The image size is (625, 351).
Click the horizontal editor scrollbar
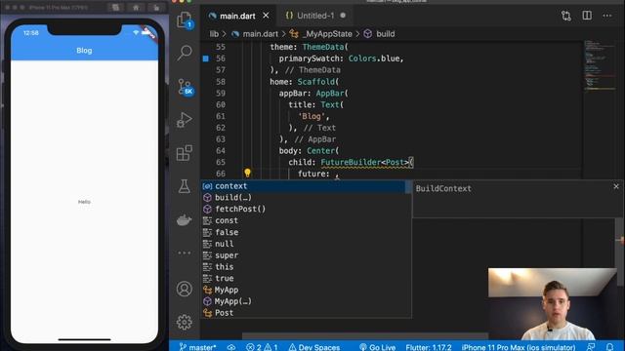365,336
